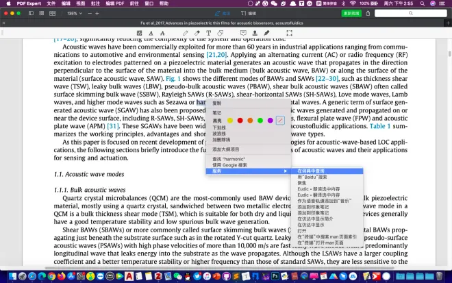Select the shapes tool
452x283 pixels.
click(221, 33)
